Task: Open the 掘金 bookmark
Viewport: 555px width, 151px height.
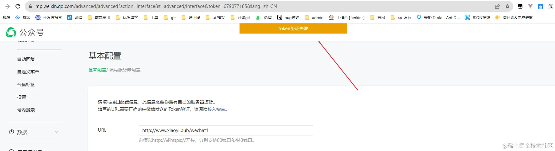Action: [23, 18]
